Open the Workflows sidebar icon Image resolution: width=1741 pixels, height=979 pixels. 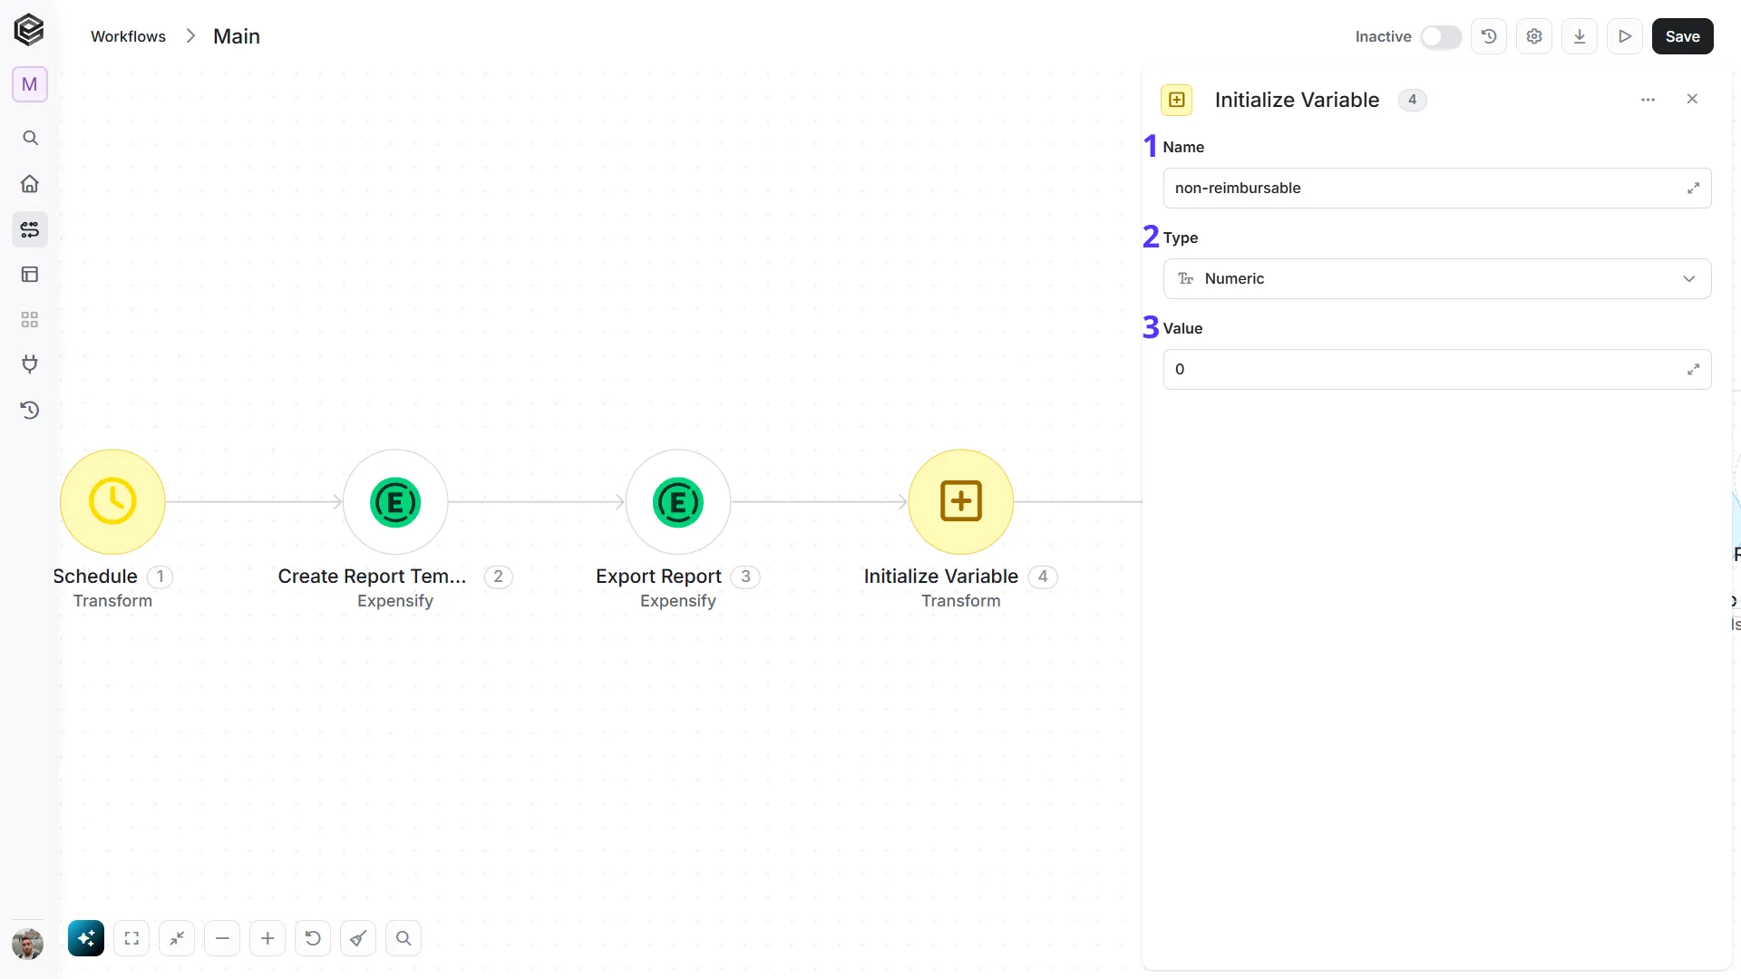[x=30, y=229]
